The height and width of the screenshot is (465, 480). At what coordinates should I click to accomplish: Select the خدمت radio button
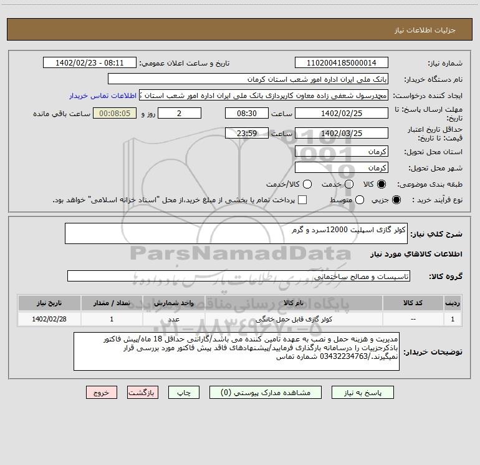coord(349,184)
